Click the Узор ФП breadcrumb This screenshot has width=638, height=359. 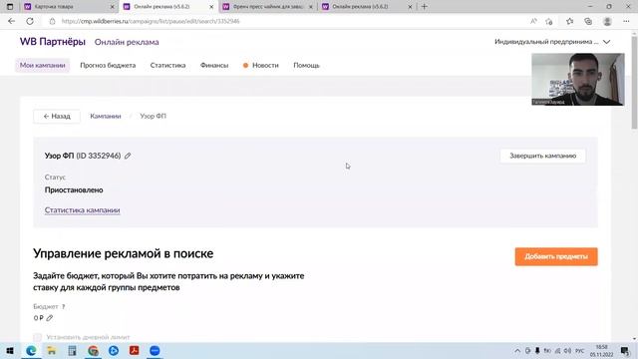153,116
